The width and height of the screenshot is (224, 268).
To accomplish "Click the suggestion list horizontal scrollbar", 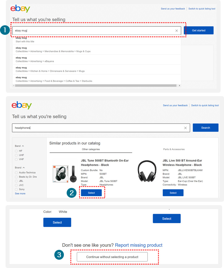I will tap(96, 85).
